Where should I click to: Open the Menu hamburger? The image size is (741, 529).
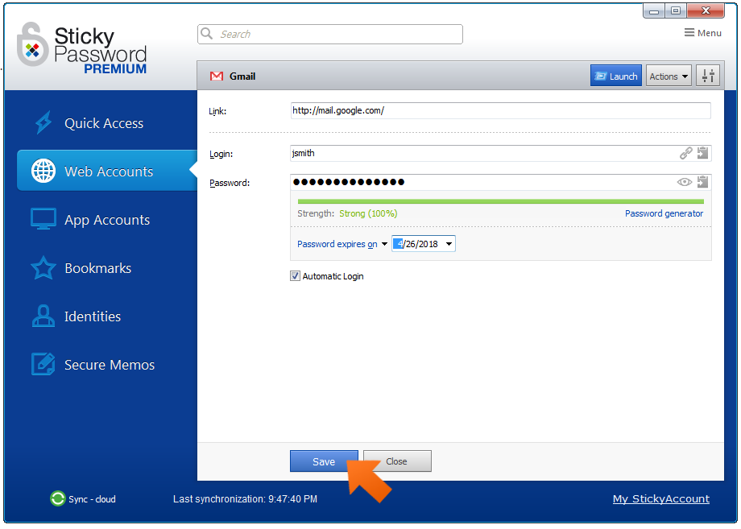[702, 32]
